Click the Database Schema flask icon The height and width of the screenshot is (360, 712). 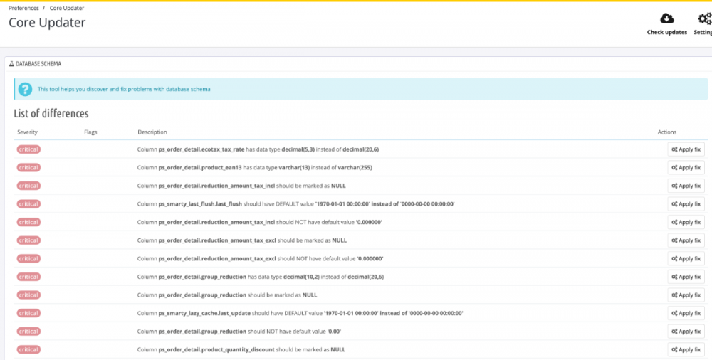point(11,64)
